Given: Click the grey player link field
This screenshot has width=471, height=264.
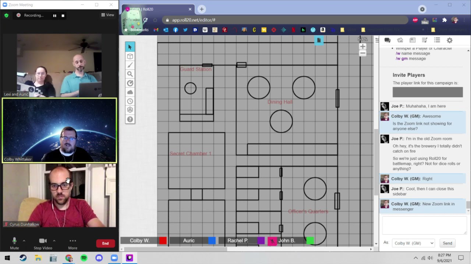Looking at the screenshot, I should [x=428, y=92].
